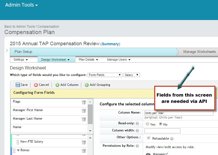This screenshot has width=218, height=155.
Task: Click lower field list scrollbar up arrow
Action: (90, 138)
